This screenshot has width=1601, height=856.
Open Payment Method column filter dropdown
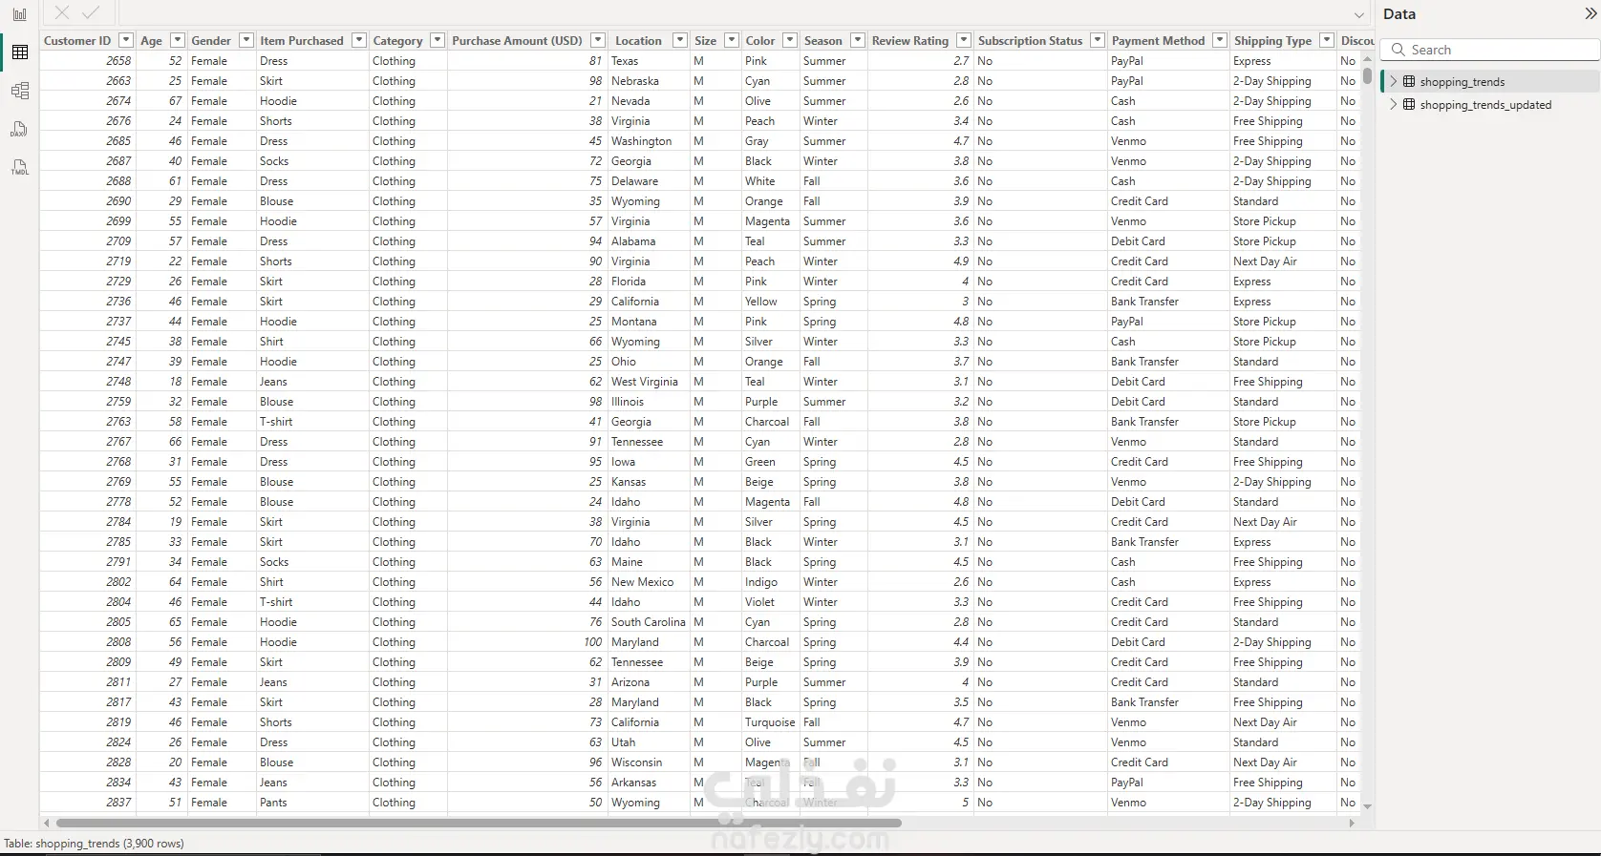1220,40
